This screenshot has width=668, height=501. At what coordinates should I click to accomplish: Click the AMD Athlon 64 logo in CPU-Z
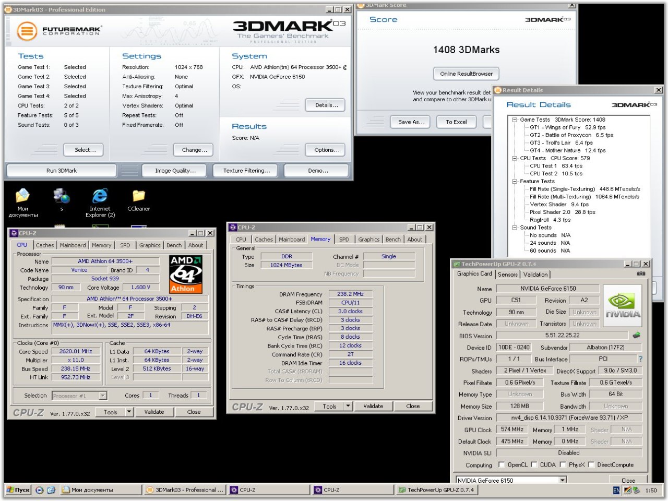[186, 274]
